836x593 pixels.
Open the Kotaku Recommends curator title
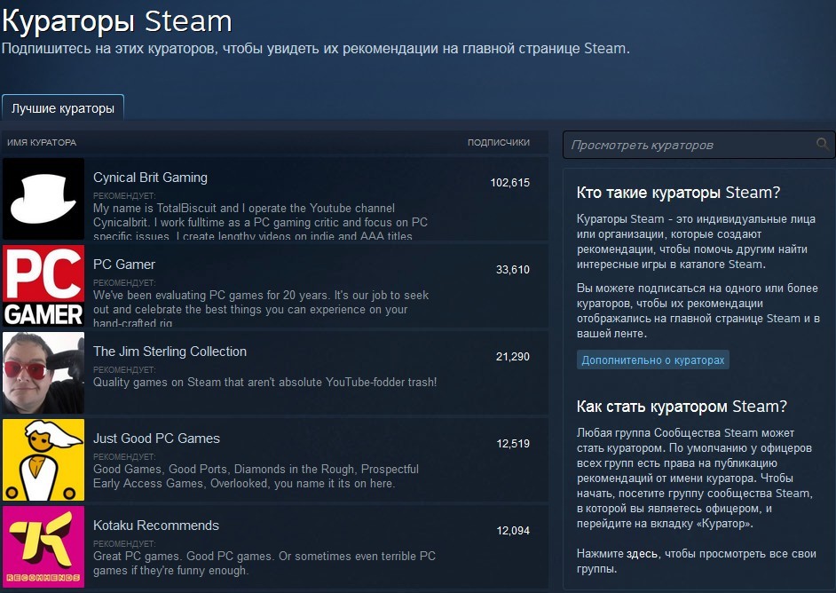(156, 526)
